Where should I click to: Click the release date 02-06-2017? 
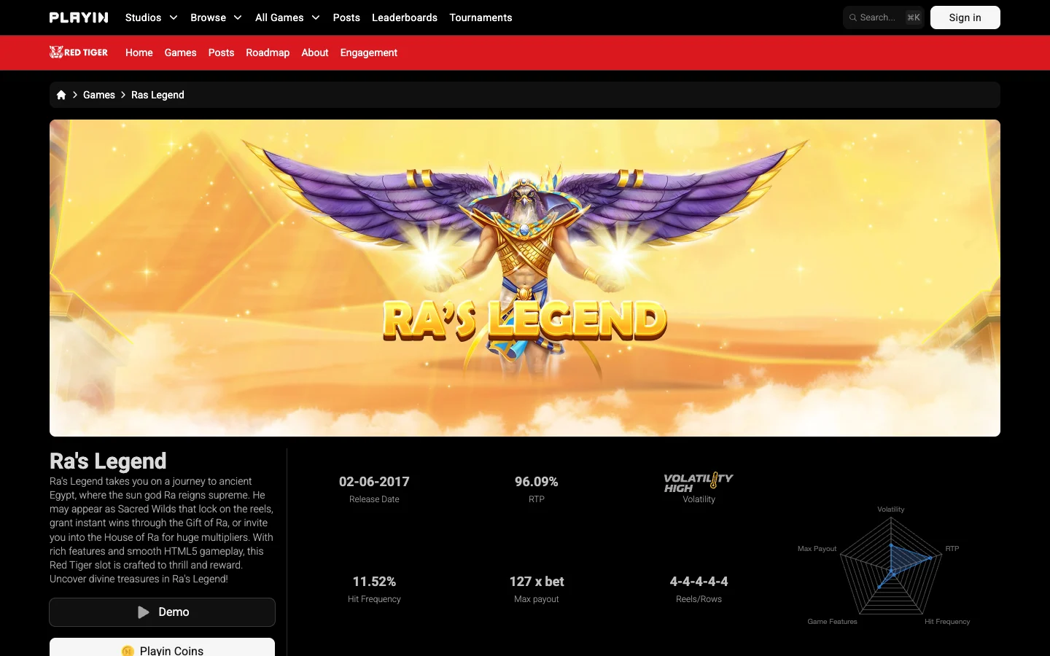374,482
